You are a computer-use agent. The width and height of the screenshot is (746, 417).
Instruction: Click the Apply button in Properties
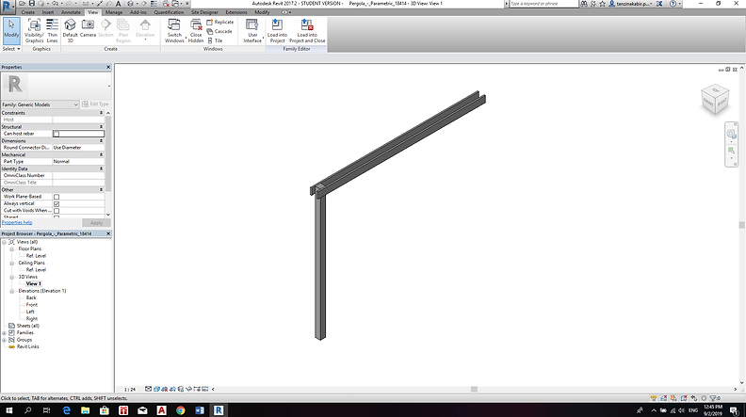pos(96,223)
